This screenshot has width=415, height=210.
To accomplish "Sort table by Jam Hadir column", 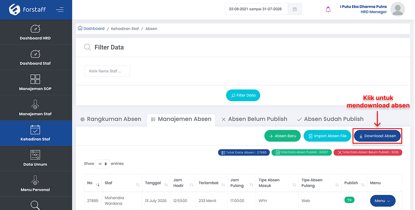I will [x=183, y=183].
